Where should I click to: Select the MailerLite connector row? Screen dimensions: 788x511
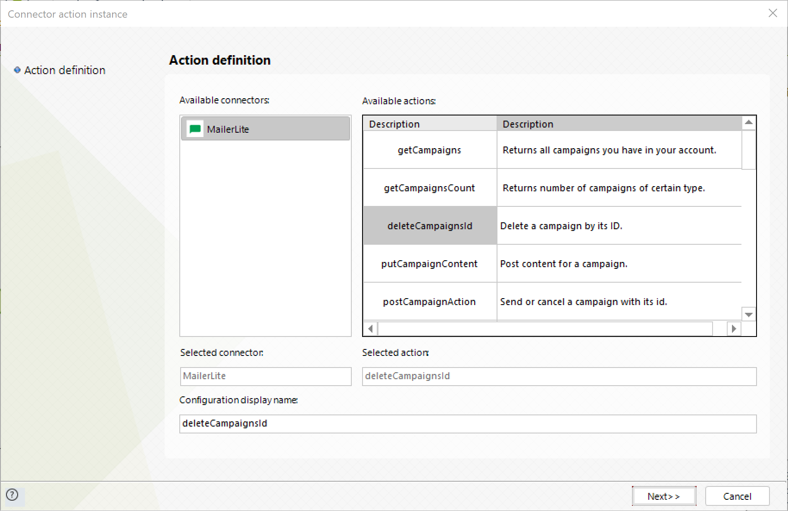(x=266, y=128)
